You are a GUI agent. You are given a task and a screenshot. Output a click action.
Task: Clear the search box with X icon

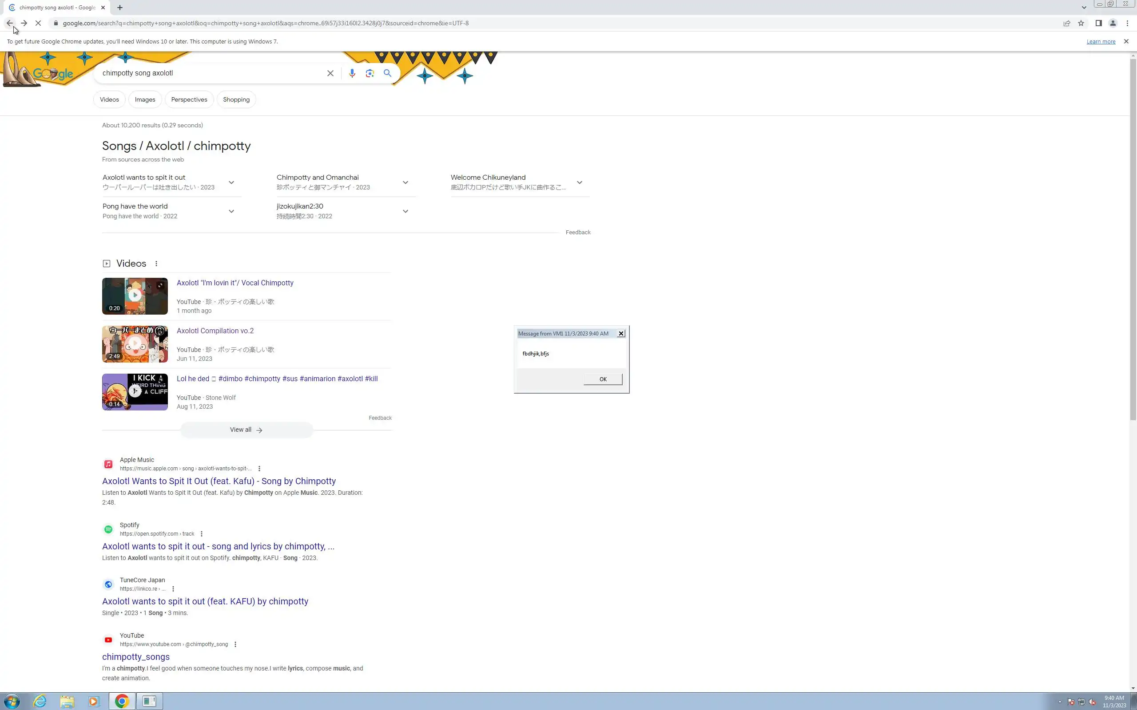click(330, 73)
